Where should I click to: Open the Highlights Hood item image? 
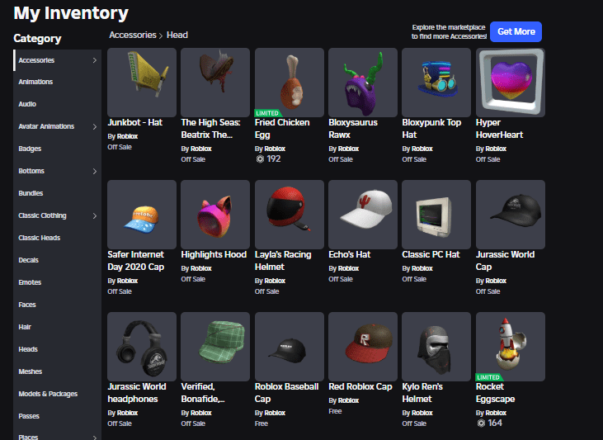215,215
